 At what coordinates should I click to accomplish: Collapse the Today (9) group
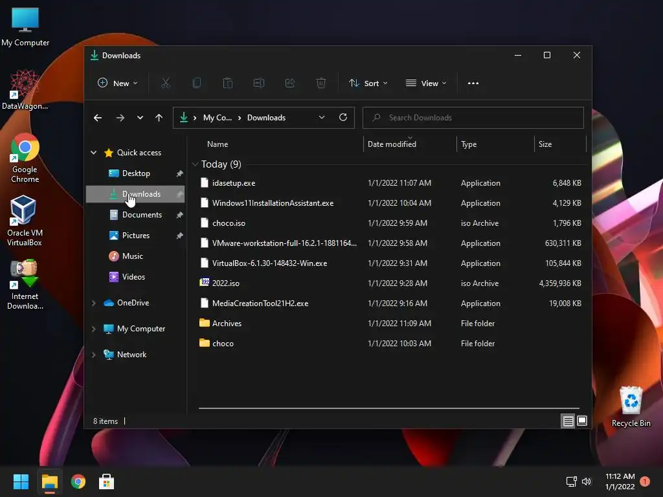coord(195,164)
